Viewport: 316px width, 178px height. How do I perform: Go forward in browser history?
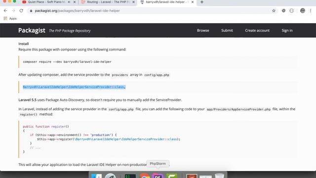13,11
